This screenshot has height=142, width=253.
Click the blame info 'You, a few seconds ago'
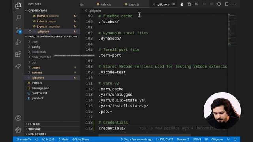136,139
